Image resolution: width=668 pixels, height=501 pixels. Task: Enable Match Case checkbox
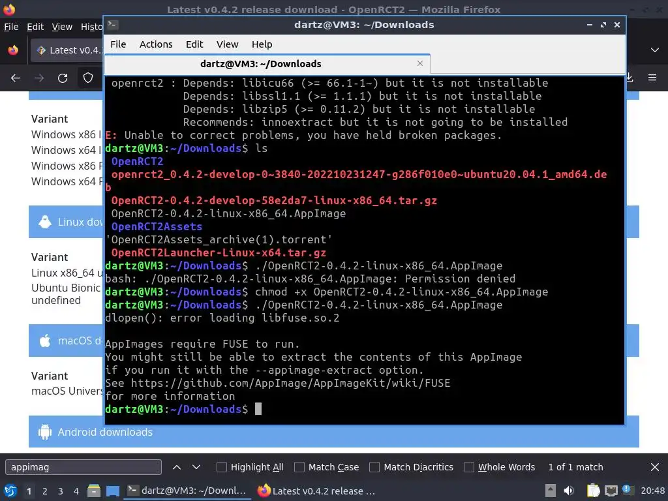tap(299, 467)
